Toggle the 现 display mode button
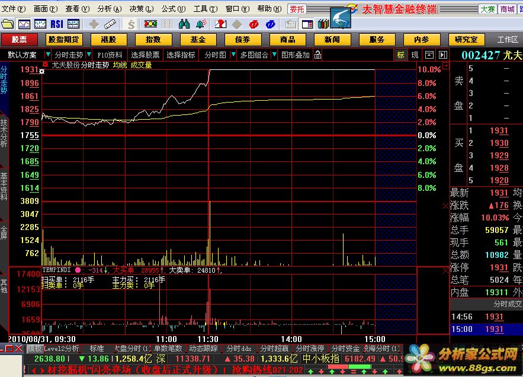The height and width of the screenshot is (377, 523). [415, 55]
